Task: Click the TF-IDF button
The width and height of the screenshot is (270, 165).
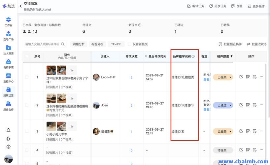Action: coord(116,44)
